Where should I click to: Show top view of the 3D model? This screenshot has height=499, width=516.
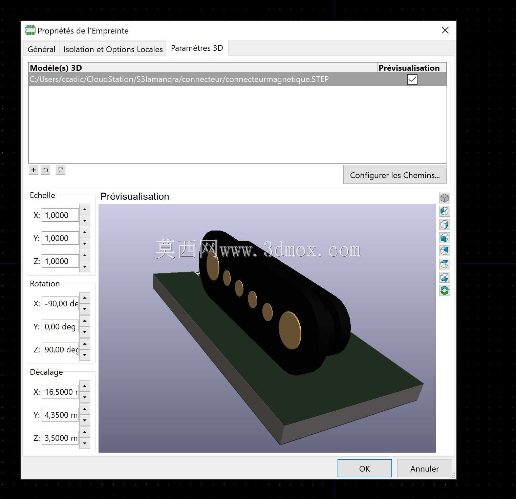pos(445,264)
